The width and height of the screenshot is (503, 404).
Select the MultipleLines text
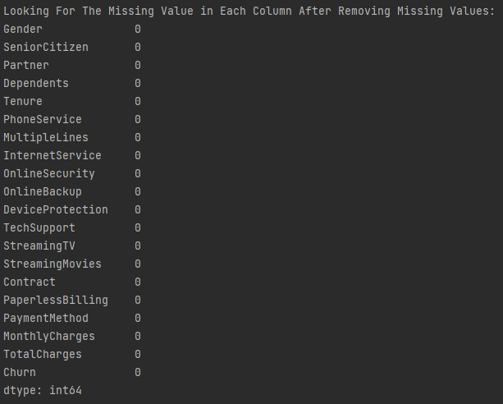click(46, 137)
